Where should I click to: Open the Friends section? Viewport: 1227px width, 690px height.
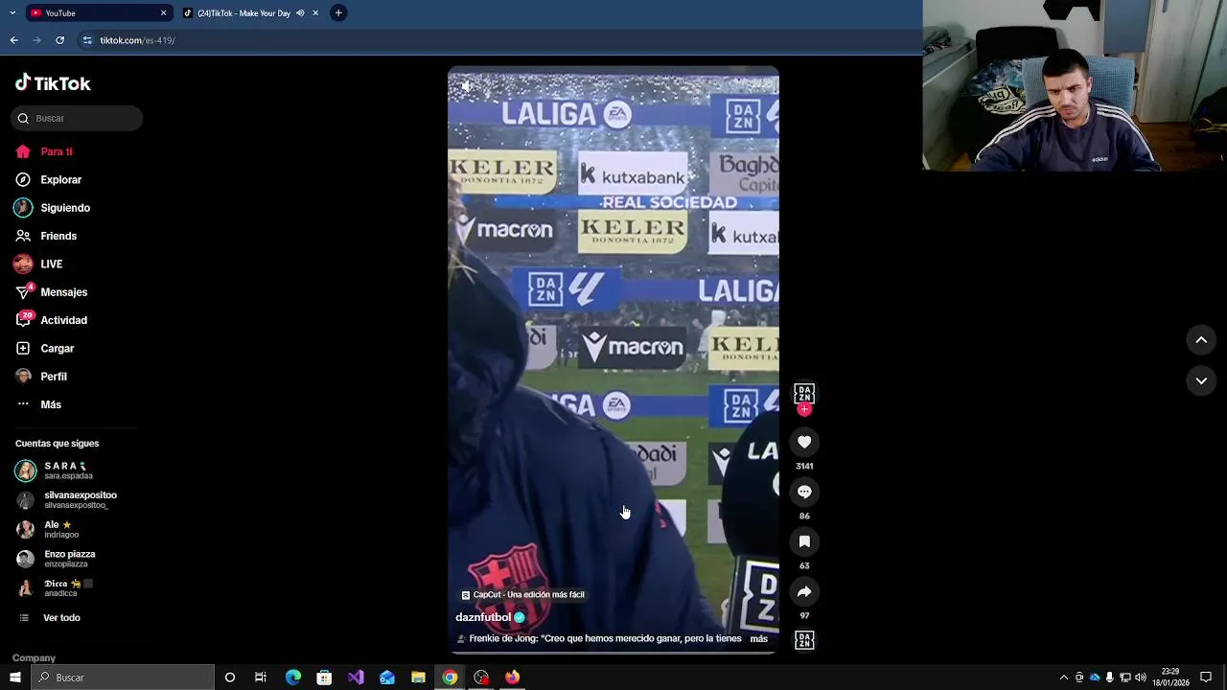click(x=46, y=236)
